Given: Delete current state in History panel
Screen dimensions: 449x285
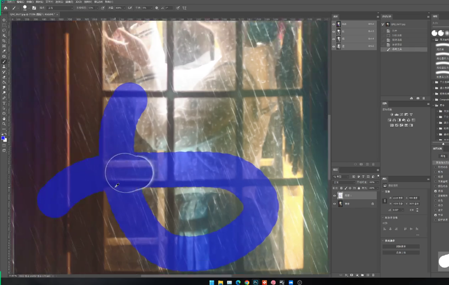Looking at the screenshot, I should [424, 98].
